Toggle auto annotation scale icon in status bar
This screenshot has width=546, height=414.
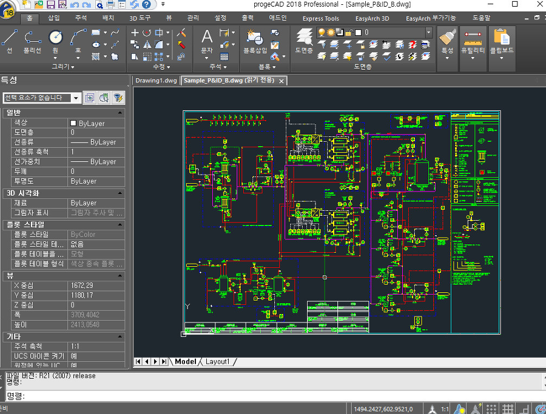(x=476, y=409)
